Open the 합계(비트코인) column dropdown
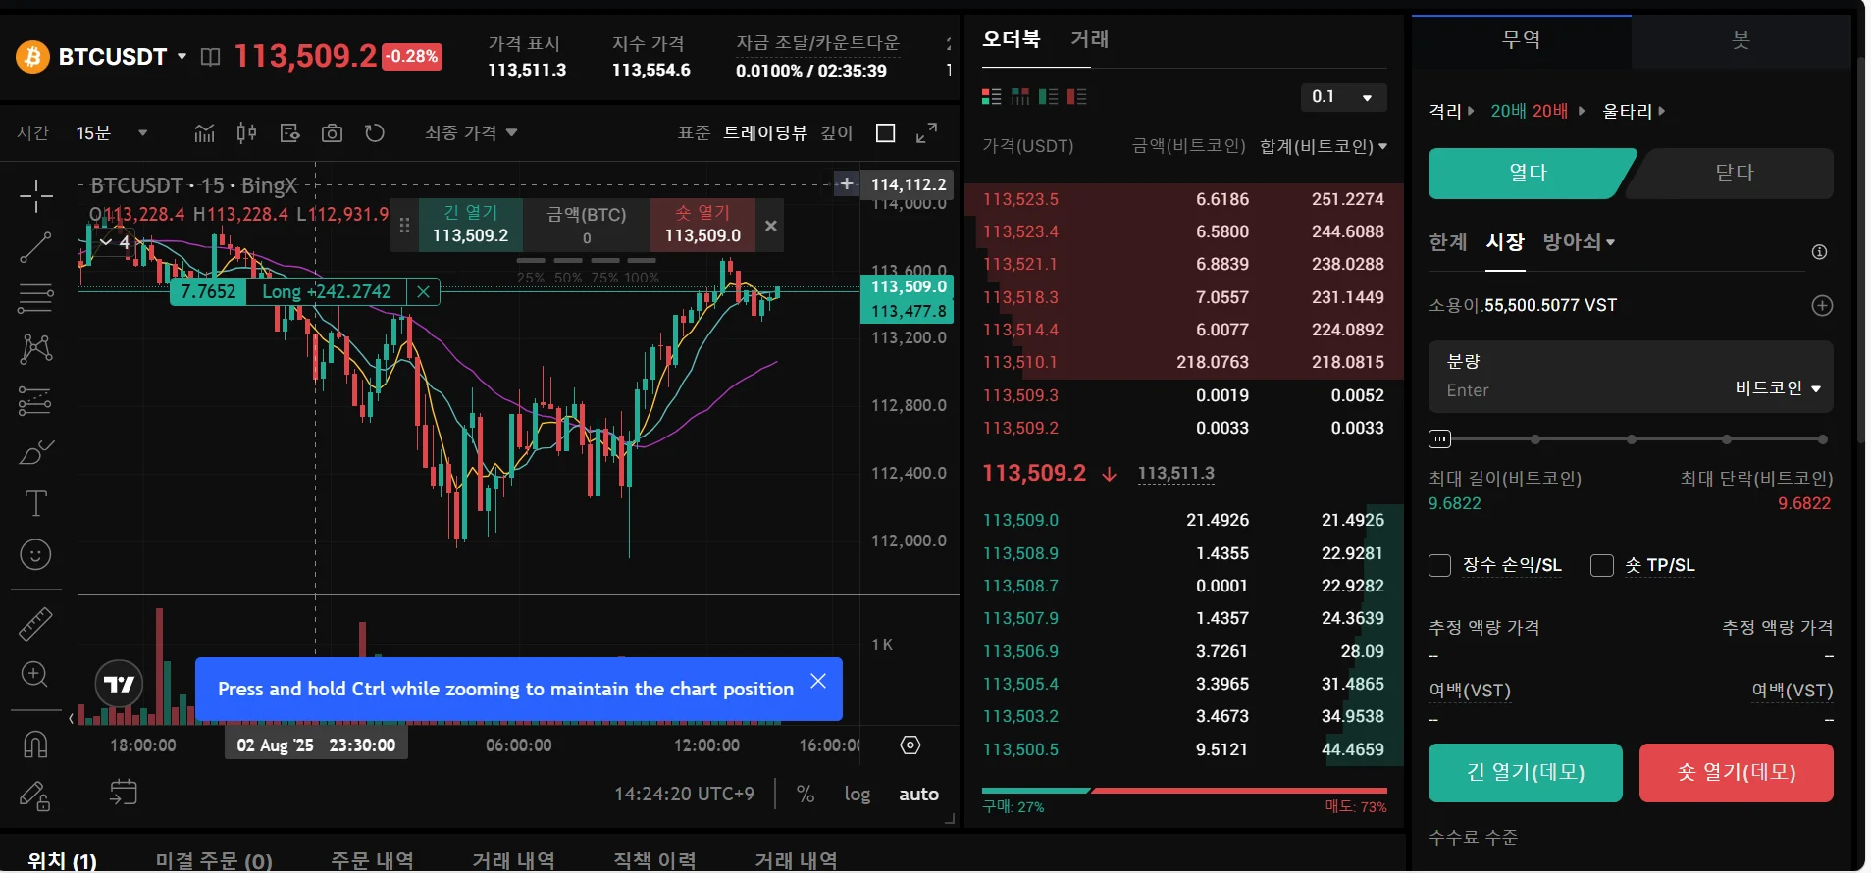The width and height of the screenshot is (1871, 873). pos(1324,146)
